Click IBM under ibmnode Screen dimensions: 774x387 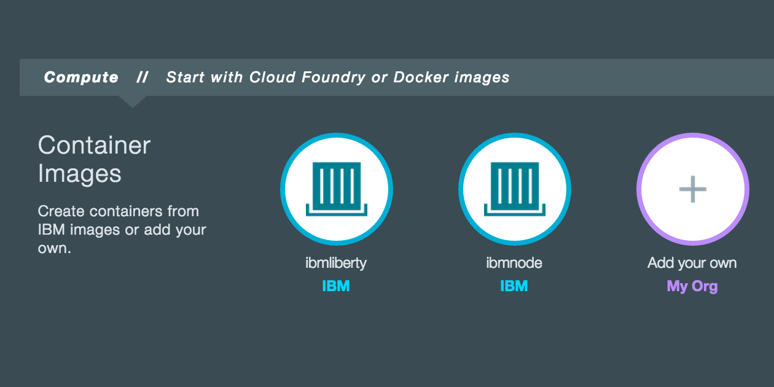(514, 286)
